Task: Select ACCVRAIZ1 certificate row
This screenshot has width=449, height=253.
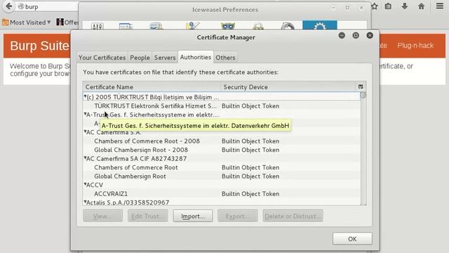Action: click(x=222, y=194)
